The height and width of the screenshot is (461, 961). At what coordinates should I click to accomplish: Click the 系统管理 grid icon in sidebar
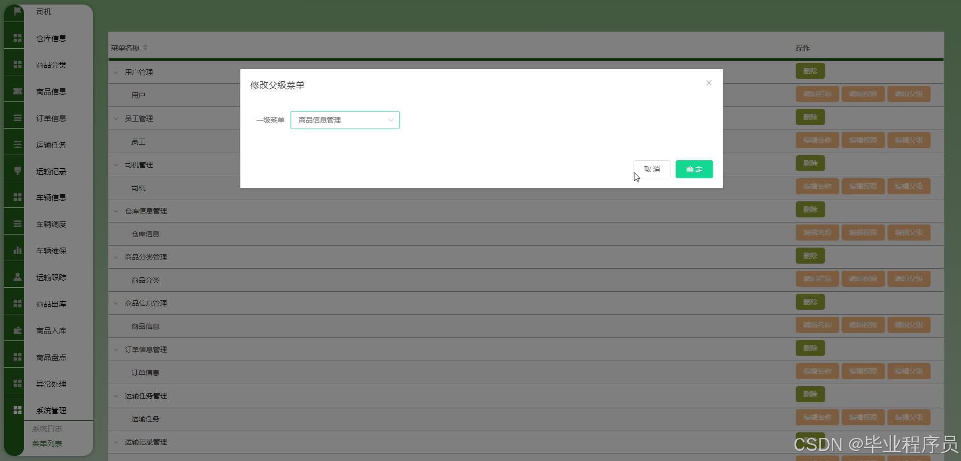click(18, 410)
